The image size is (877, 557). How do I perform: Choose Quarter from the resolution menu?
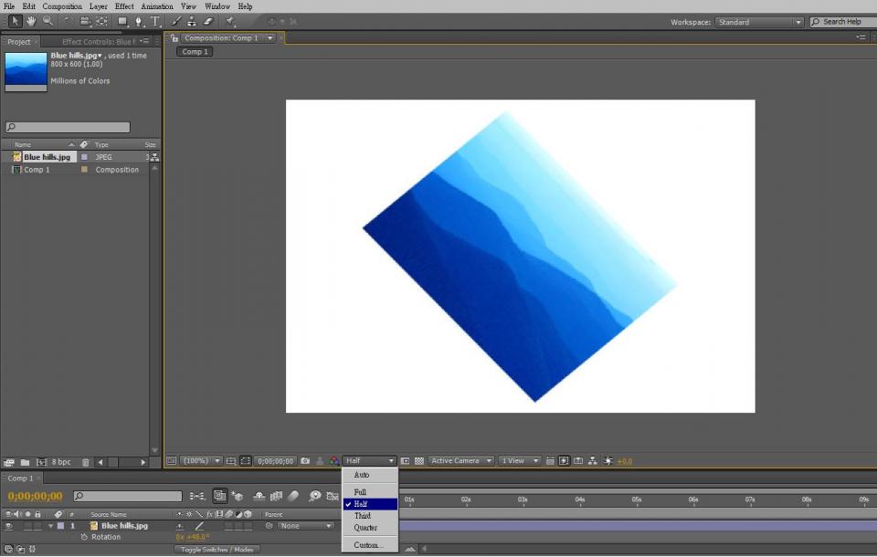pyautogui.click(x=365, y=528)
